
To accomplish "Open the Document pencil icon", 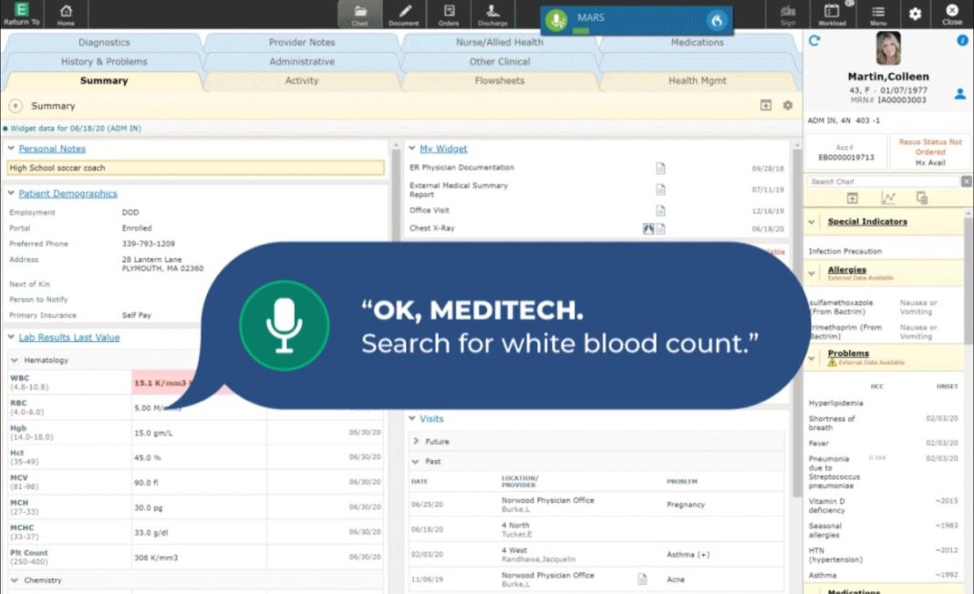I will coord(405,14).
